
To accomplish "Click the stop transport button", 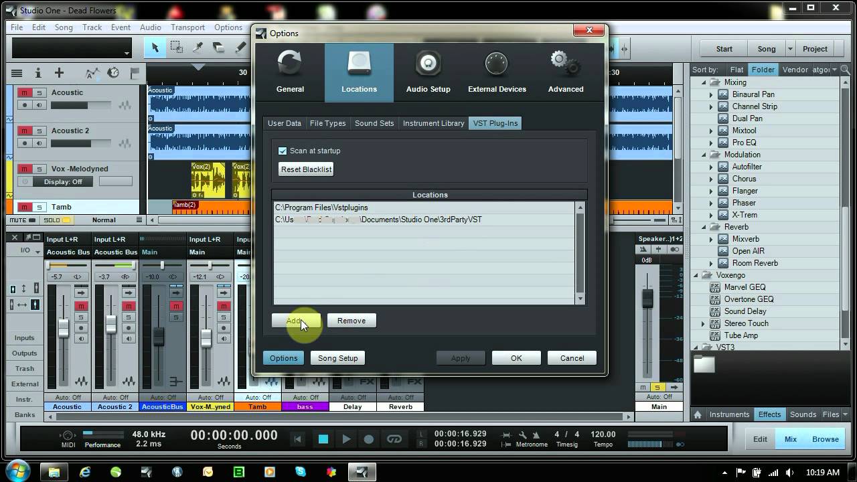I will (x=323, y=439).
